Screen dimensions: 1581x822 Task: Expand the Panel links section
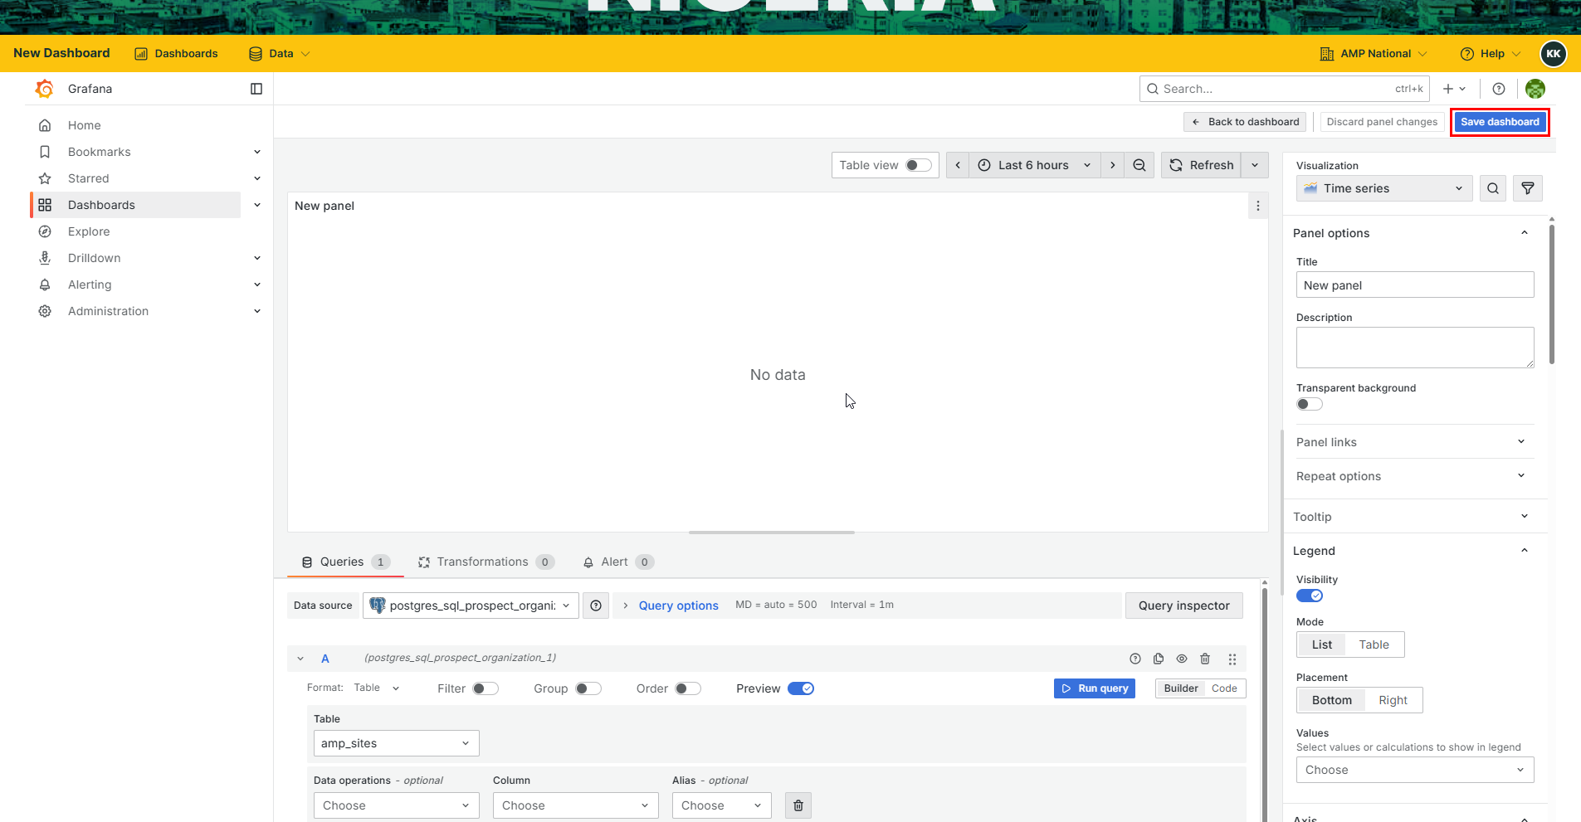click(1415, 442)
